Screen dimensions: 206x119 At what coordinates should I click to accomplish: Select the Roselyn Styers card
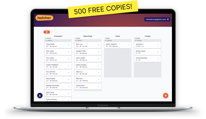coord(145,52)
